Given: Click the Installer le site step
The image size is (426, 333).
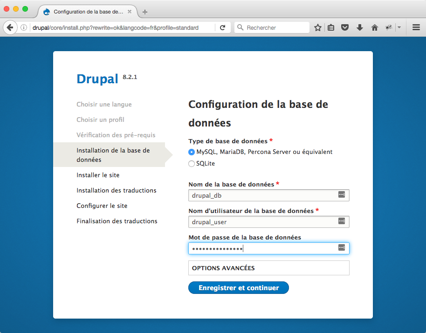Looking at the screenshot, I should pos(98,175).
